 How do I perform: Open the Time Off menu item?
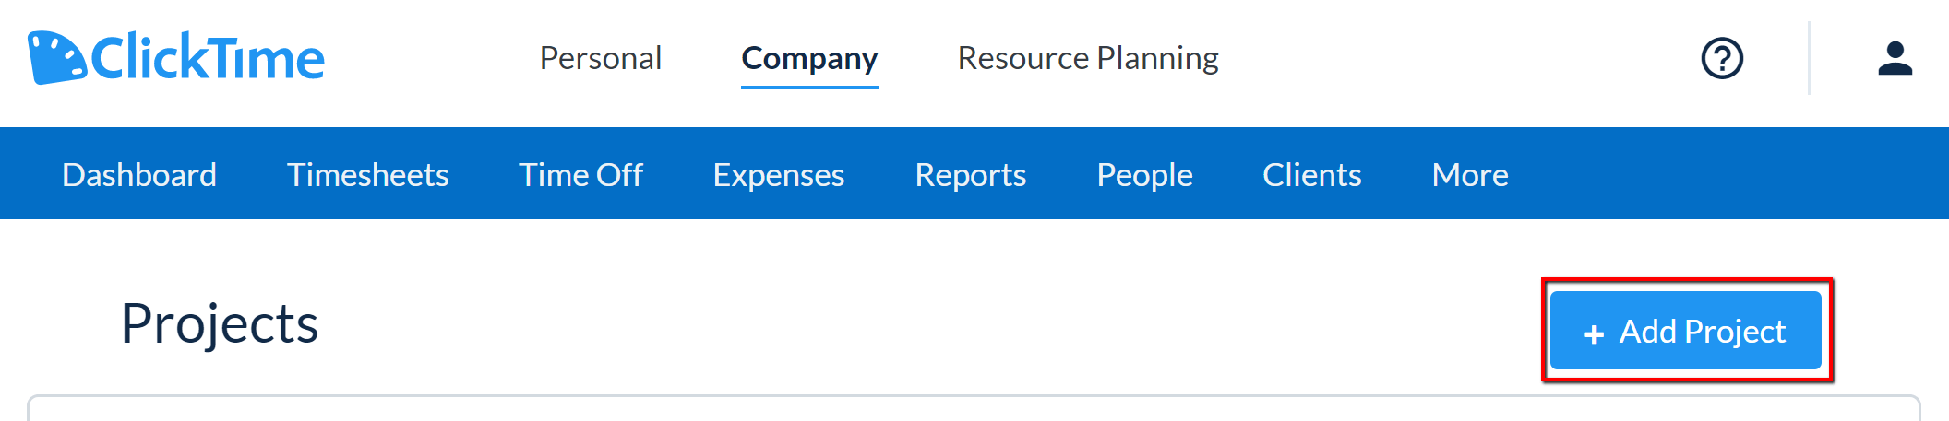click(580, 174)
